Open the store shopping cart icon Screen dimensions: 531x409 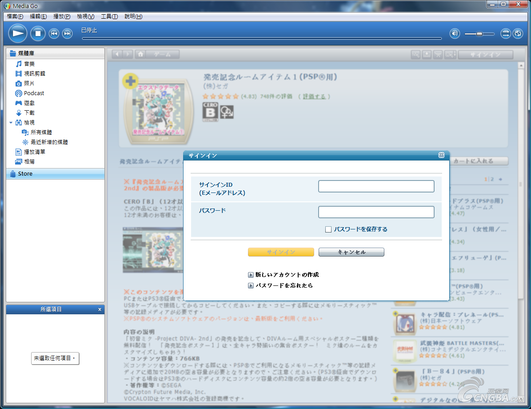(438, 54)
